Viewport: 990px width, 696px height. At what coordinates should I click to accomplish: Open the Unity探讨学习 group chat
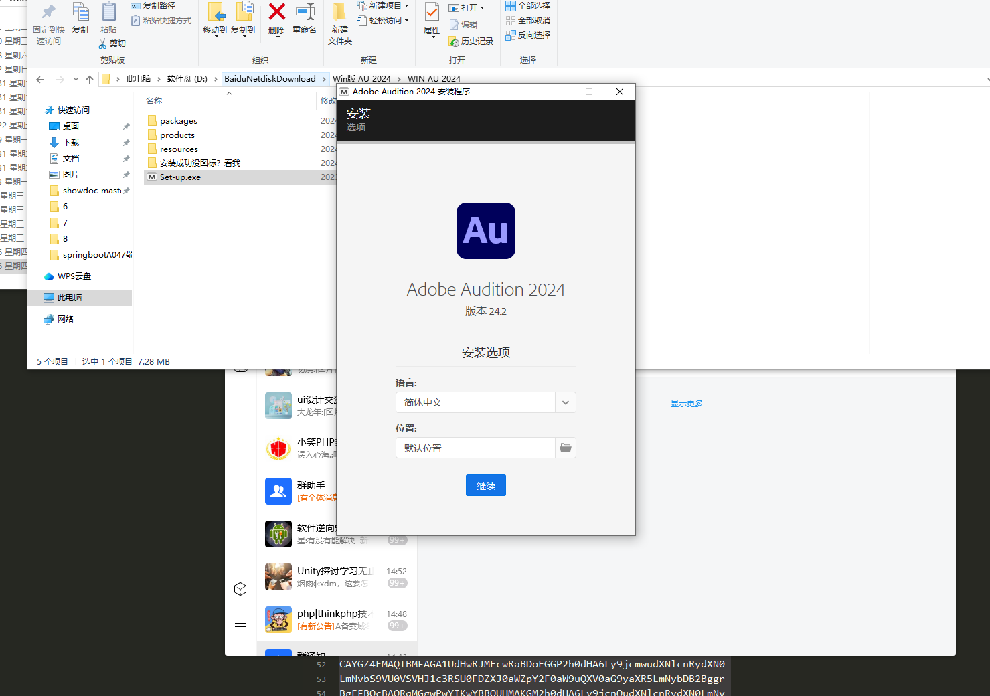(337, 577)
